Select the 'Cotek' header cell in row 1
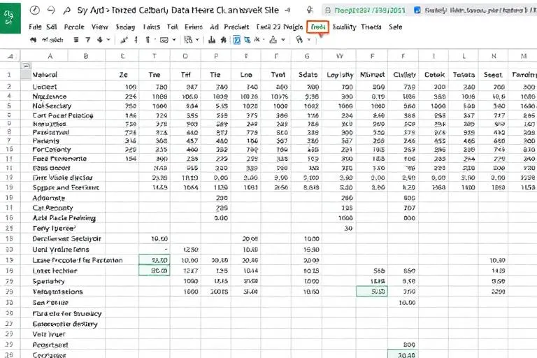Image resolution: width=537 pixels, height=358 pixels. pyautogui.click(x=434, y=75)
